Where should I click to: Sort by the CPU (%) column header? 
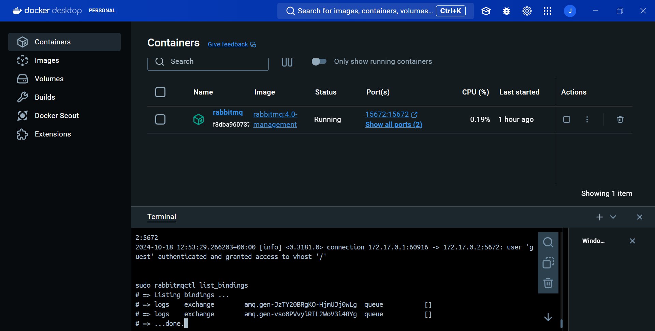coord(476,92)
